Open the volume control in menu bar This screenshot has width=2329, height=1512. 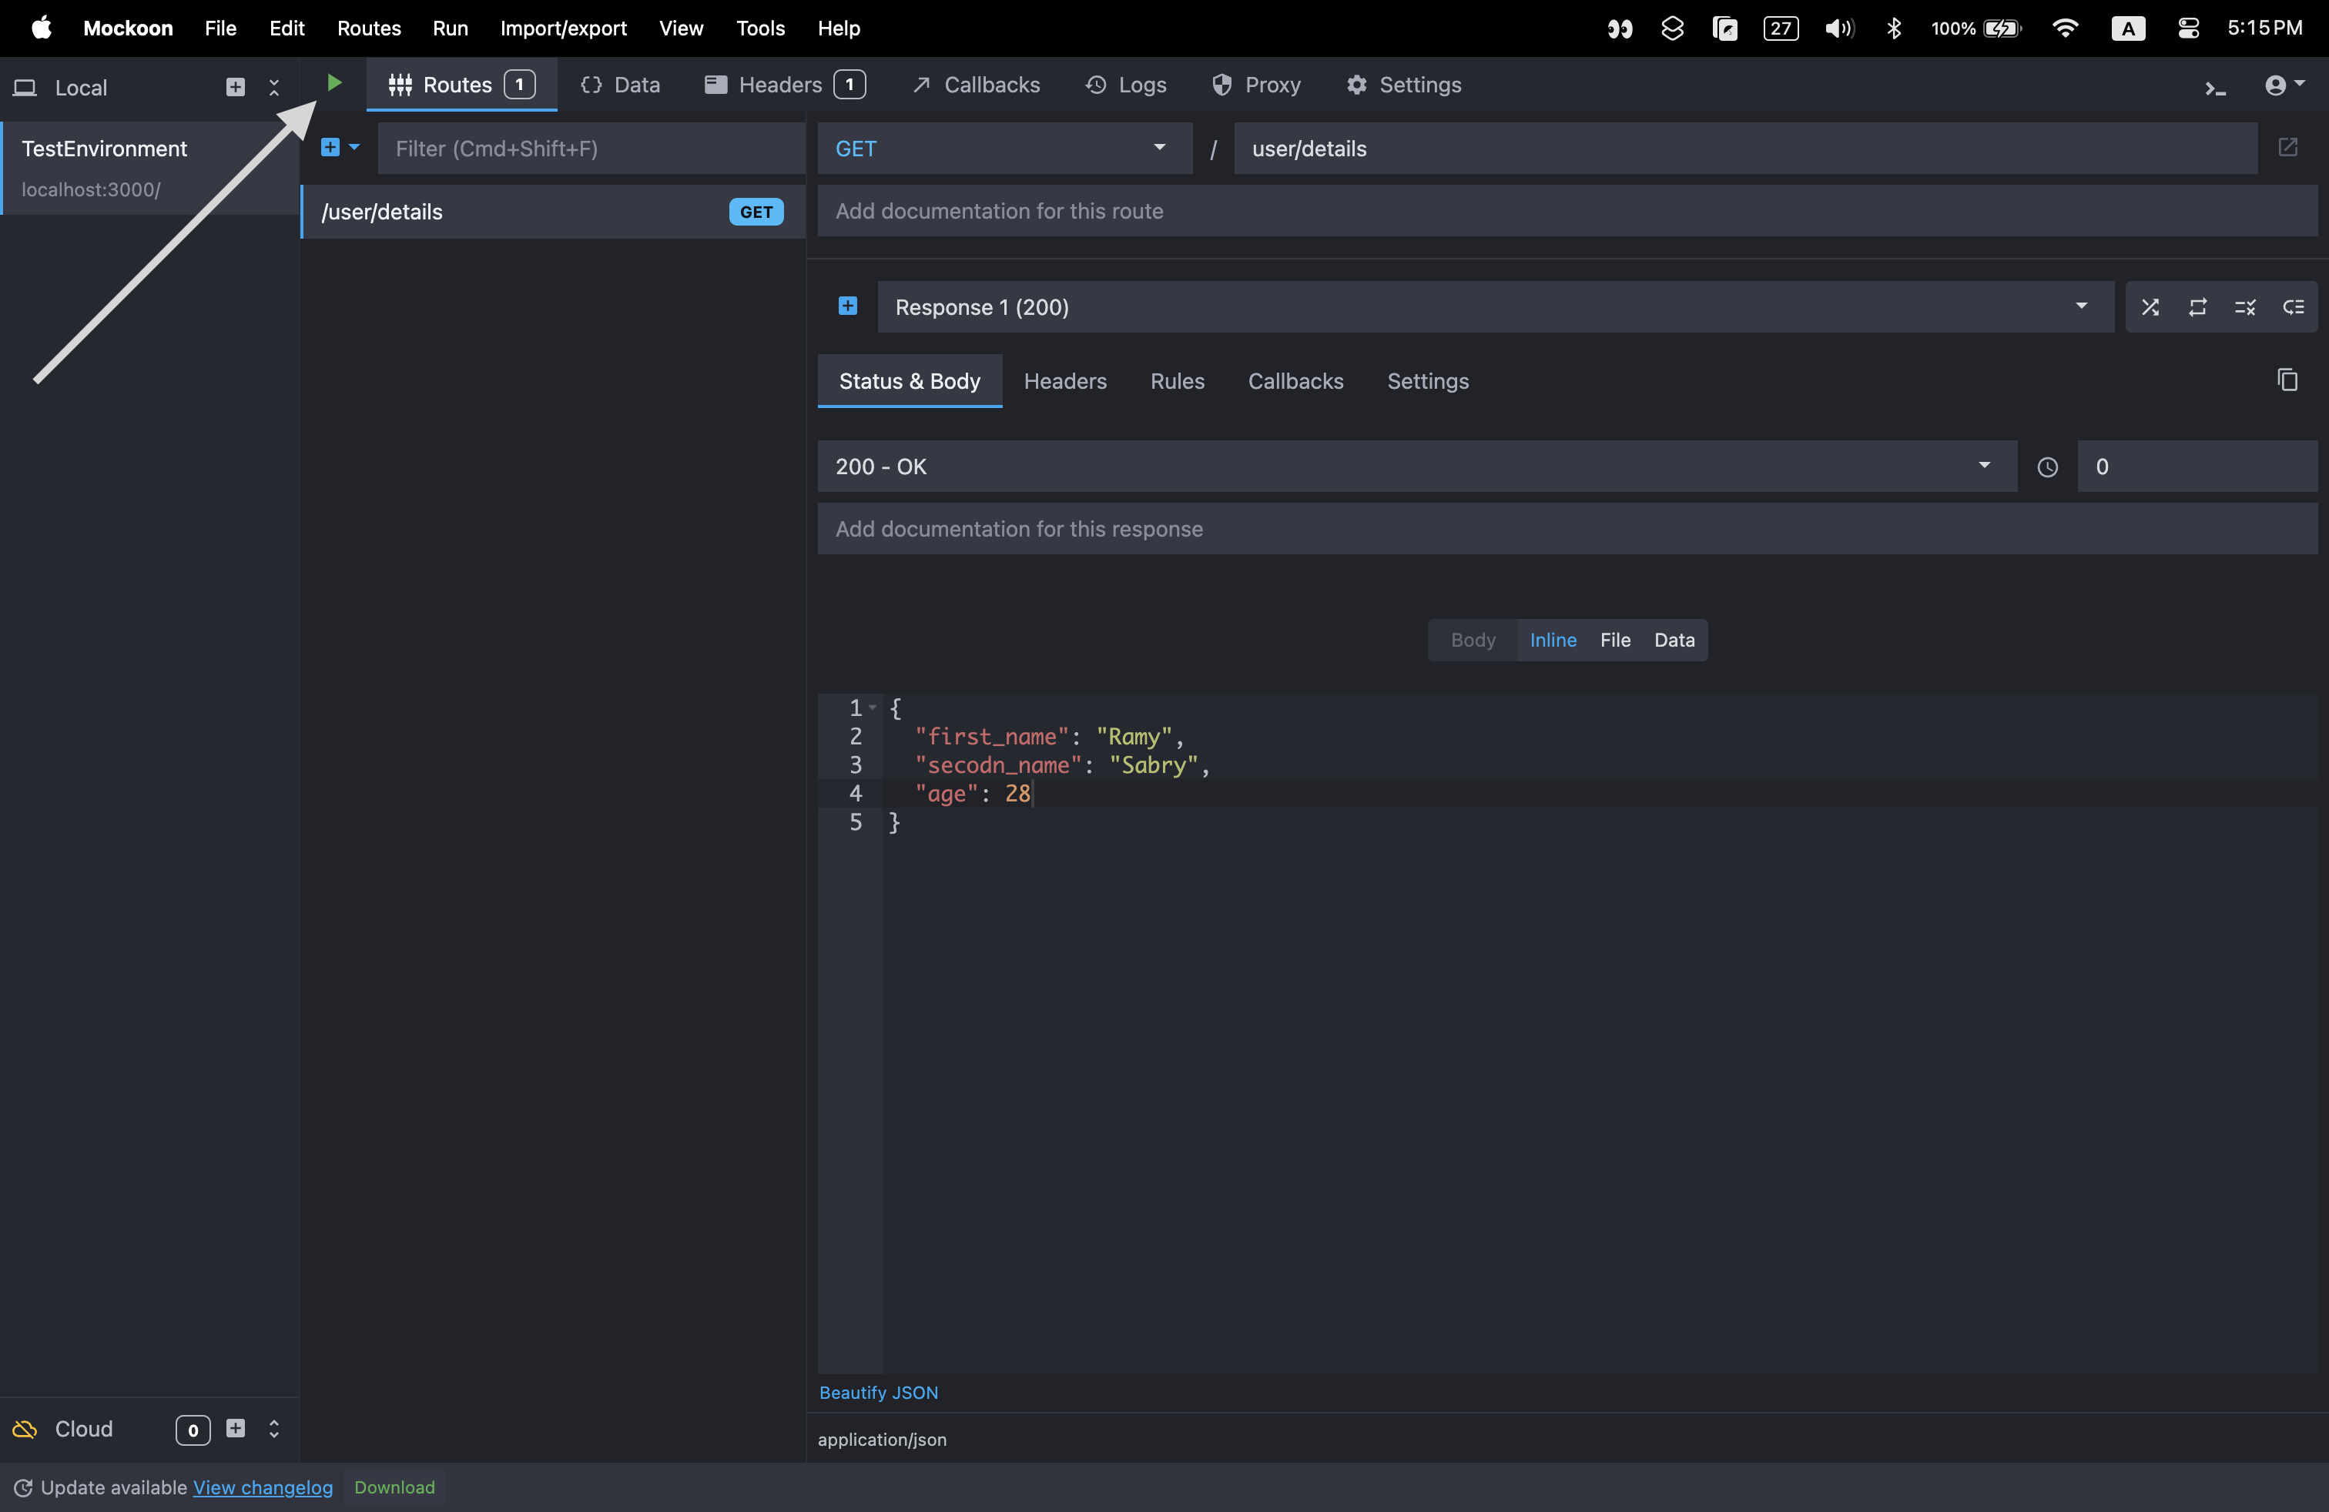pyautogui.click(x=1838, y=28)
